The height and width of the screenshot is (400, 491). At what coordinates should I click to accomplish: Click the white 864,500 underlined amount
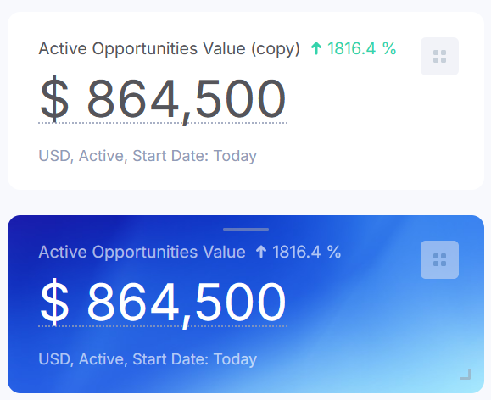point(187,303)
